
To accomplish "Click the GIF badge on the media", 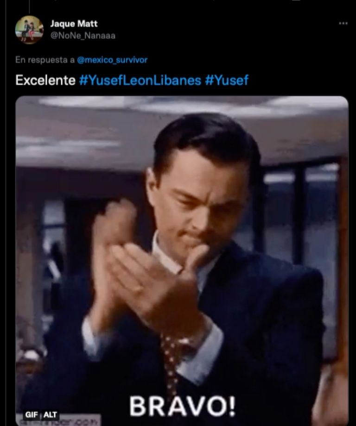I will (x=32, y=414).
